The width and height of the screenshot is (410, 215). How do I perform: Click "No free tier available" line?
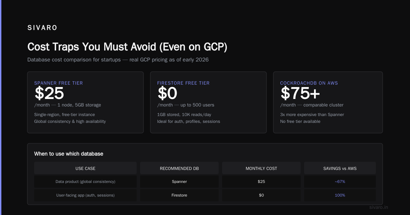300,121
